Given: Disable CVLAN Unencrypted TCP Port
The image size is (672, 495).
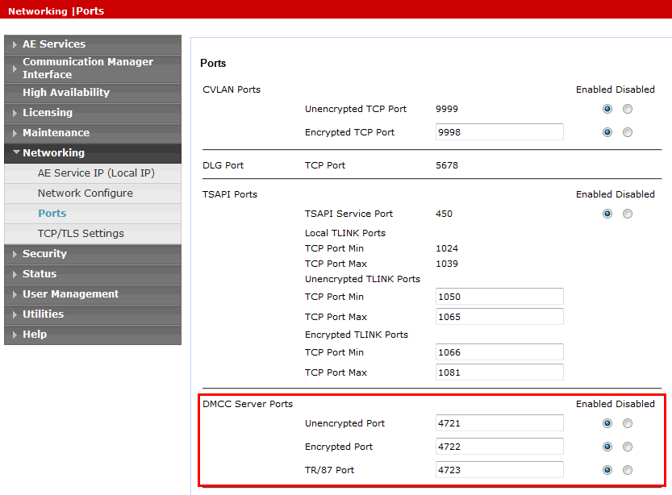Looking at the screenshot, I should (628, 109).
